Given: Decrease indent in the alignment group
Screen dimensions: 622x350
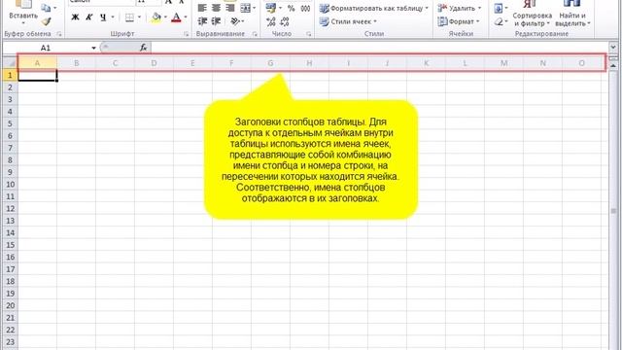Looking at the screenshot, I should [202, 21].
